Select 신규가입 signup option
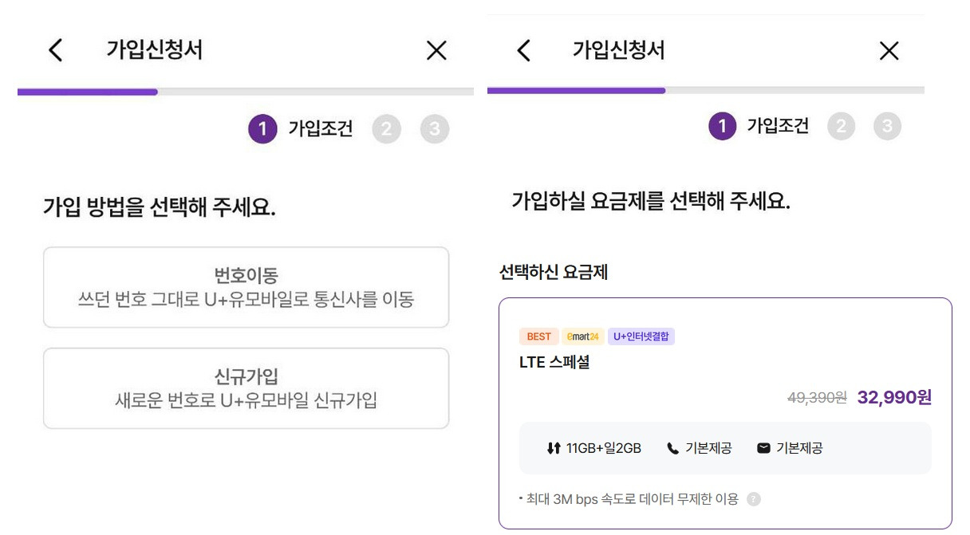The height and width of the screenshot is (535, 970). point(246,388)
